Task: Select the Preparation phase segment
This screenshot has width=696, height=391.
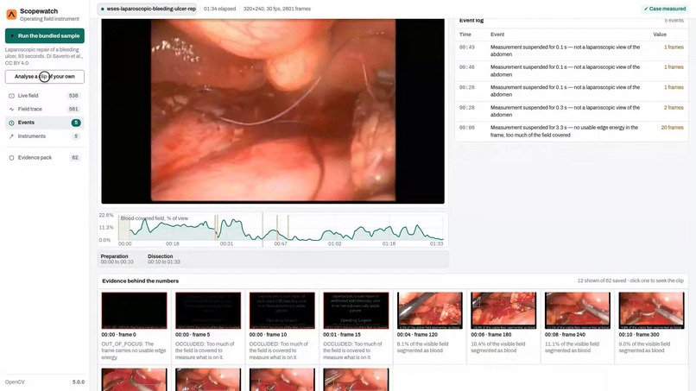Action: 117,259
